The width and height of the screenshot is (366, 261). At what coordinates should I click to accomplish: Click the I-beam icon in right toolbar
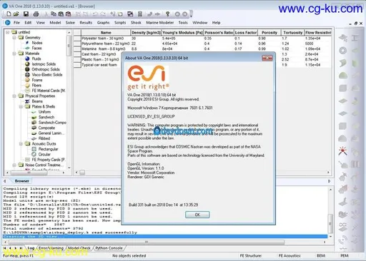tap(355, 38)
